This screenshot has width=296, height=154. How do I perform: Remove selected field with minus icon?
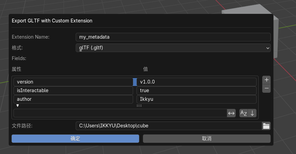tap(266, 88)
